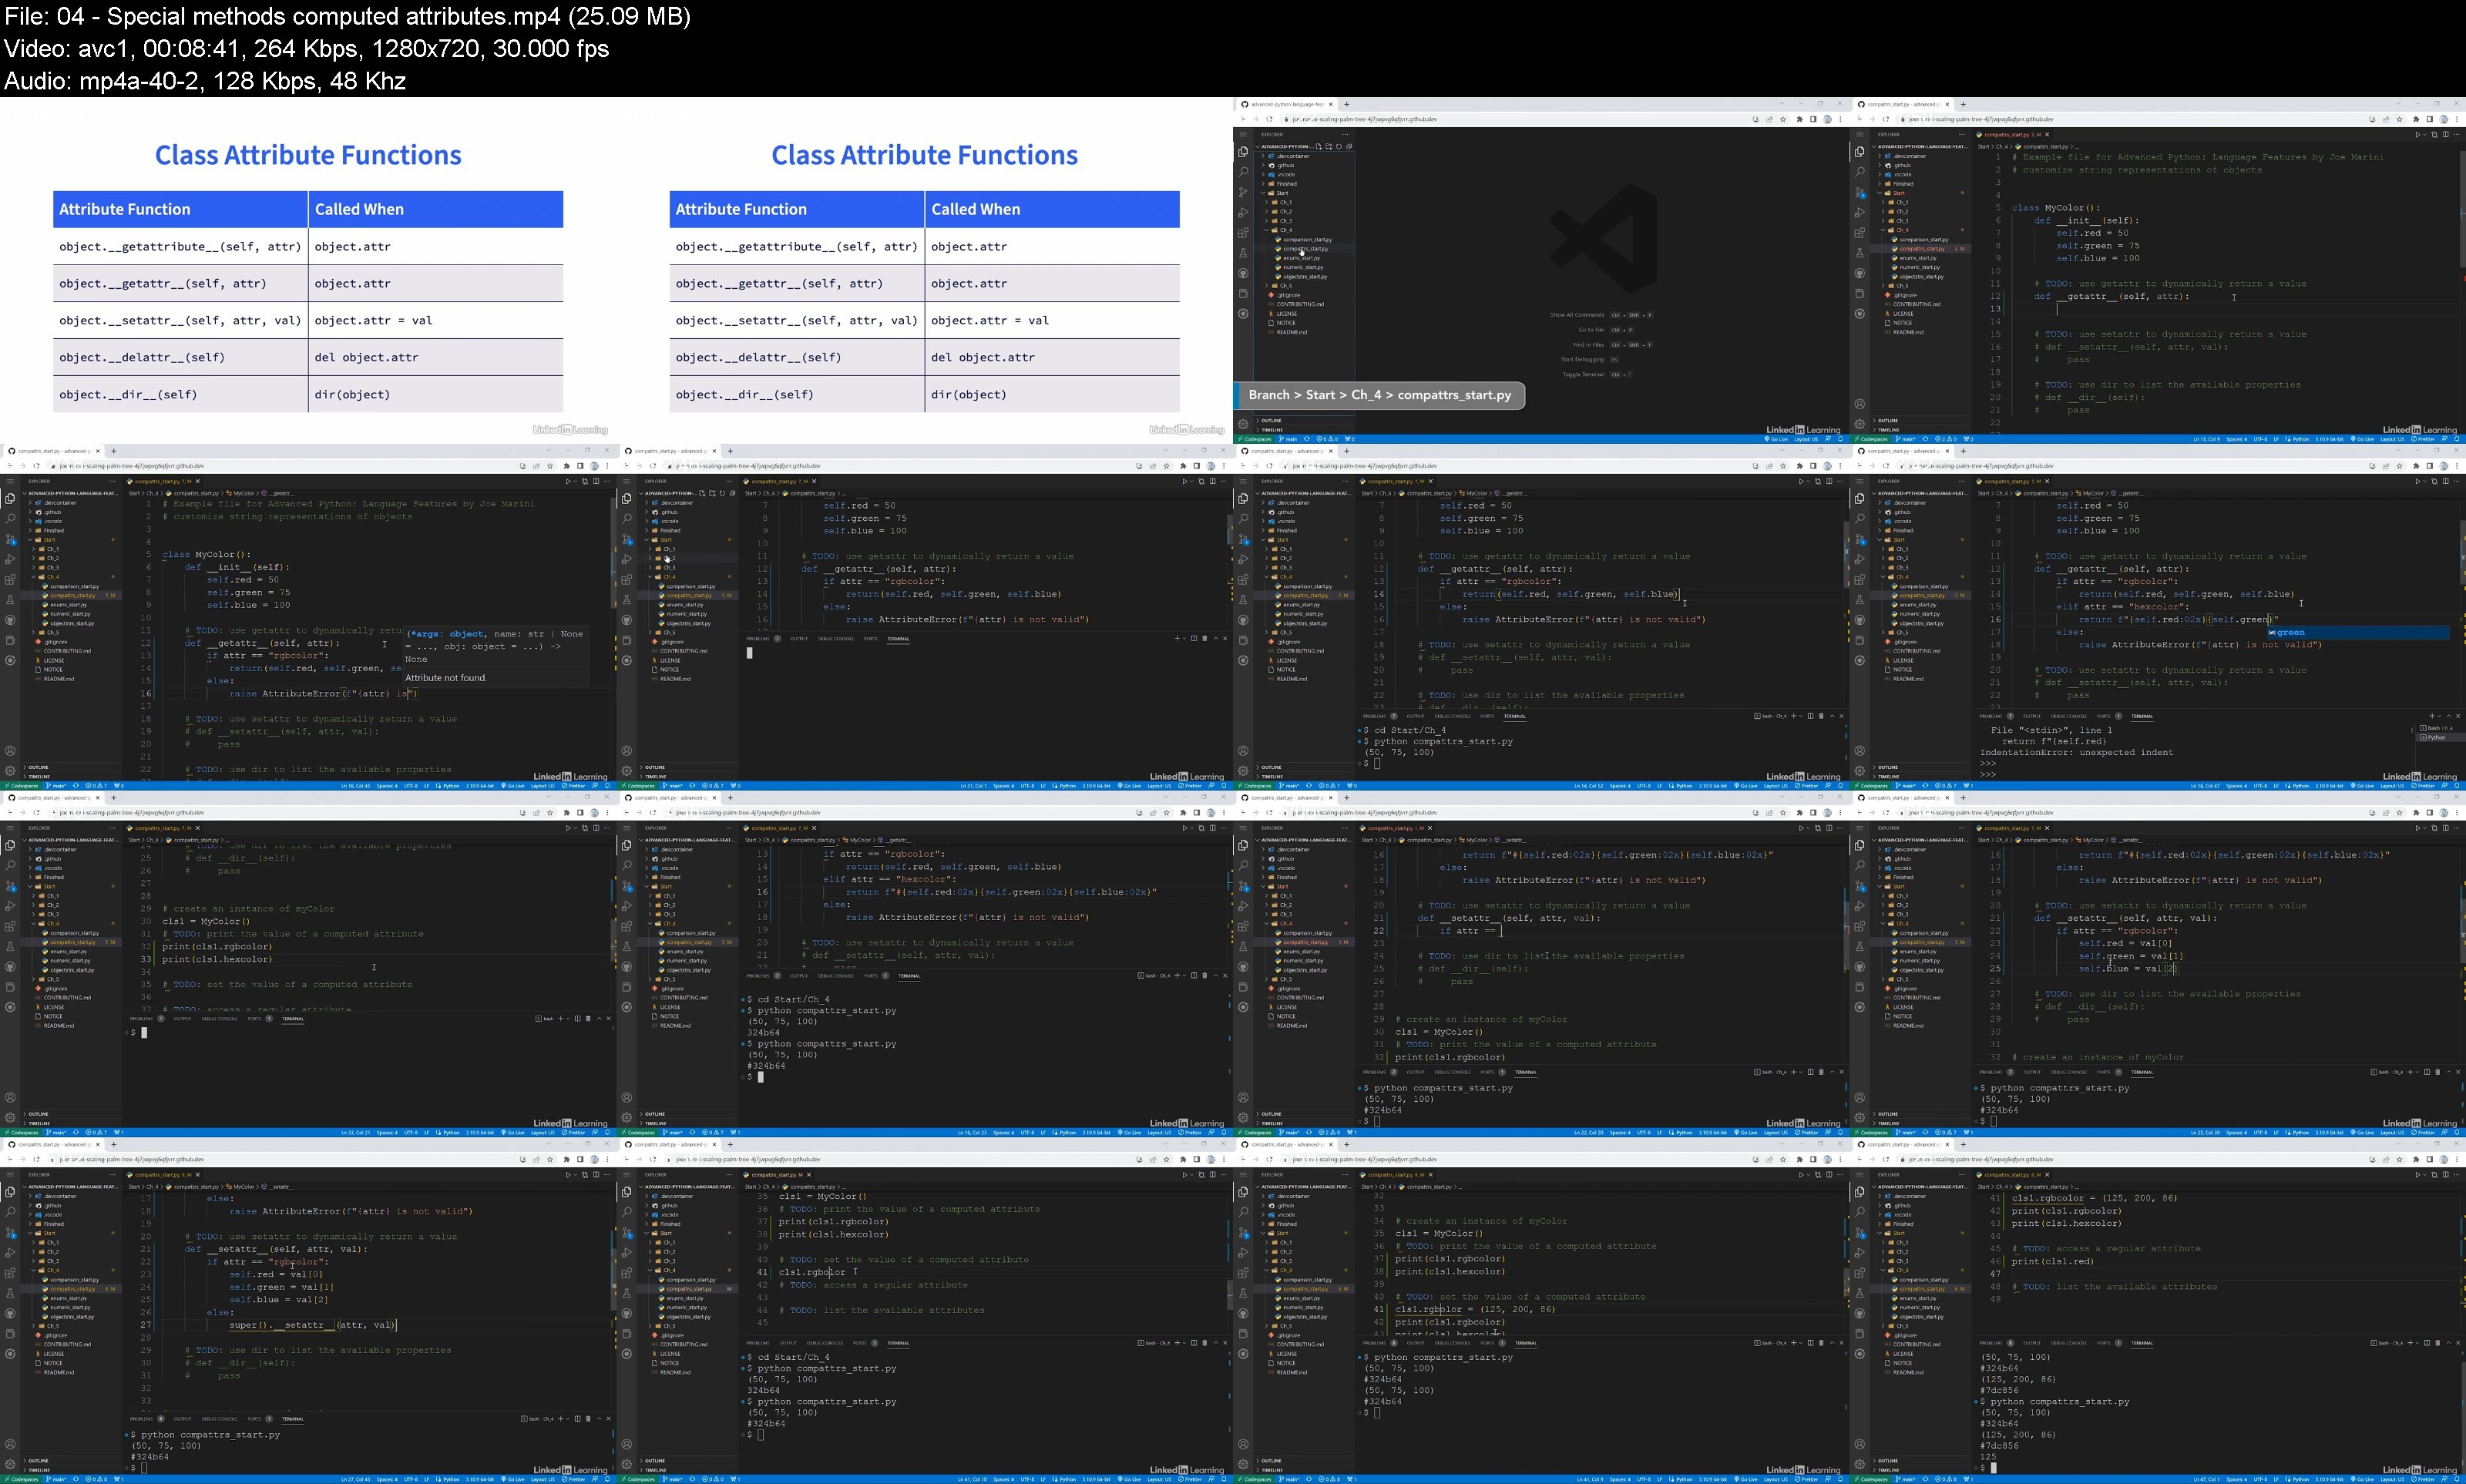Click the 'Branch > Start > Ch_4 > compattrs_start.py' caption

coord(1380,395)
